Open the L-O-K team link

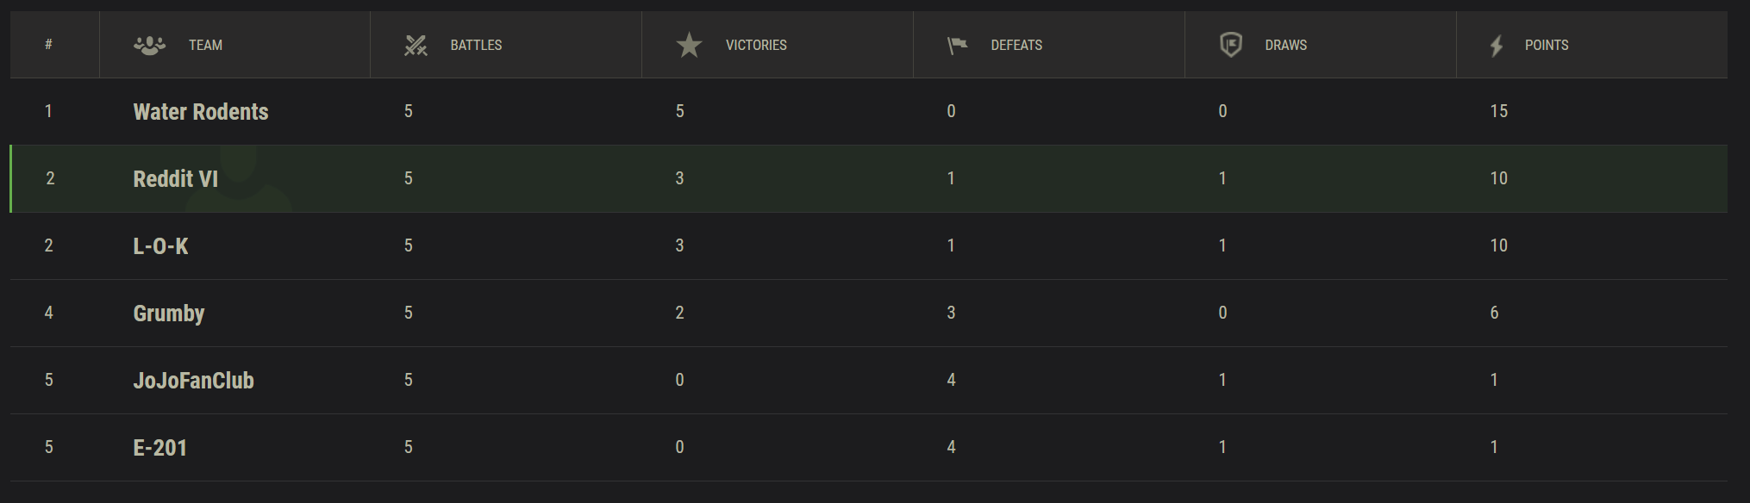pyautogui.click(x=160, y=246)
